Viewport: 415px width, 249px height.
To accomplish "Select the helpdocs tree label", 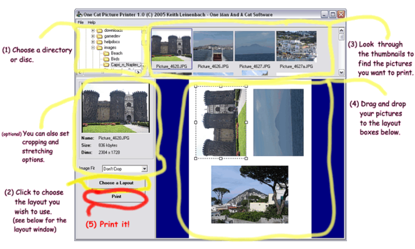I will tap(112, 42).
